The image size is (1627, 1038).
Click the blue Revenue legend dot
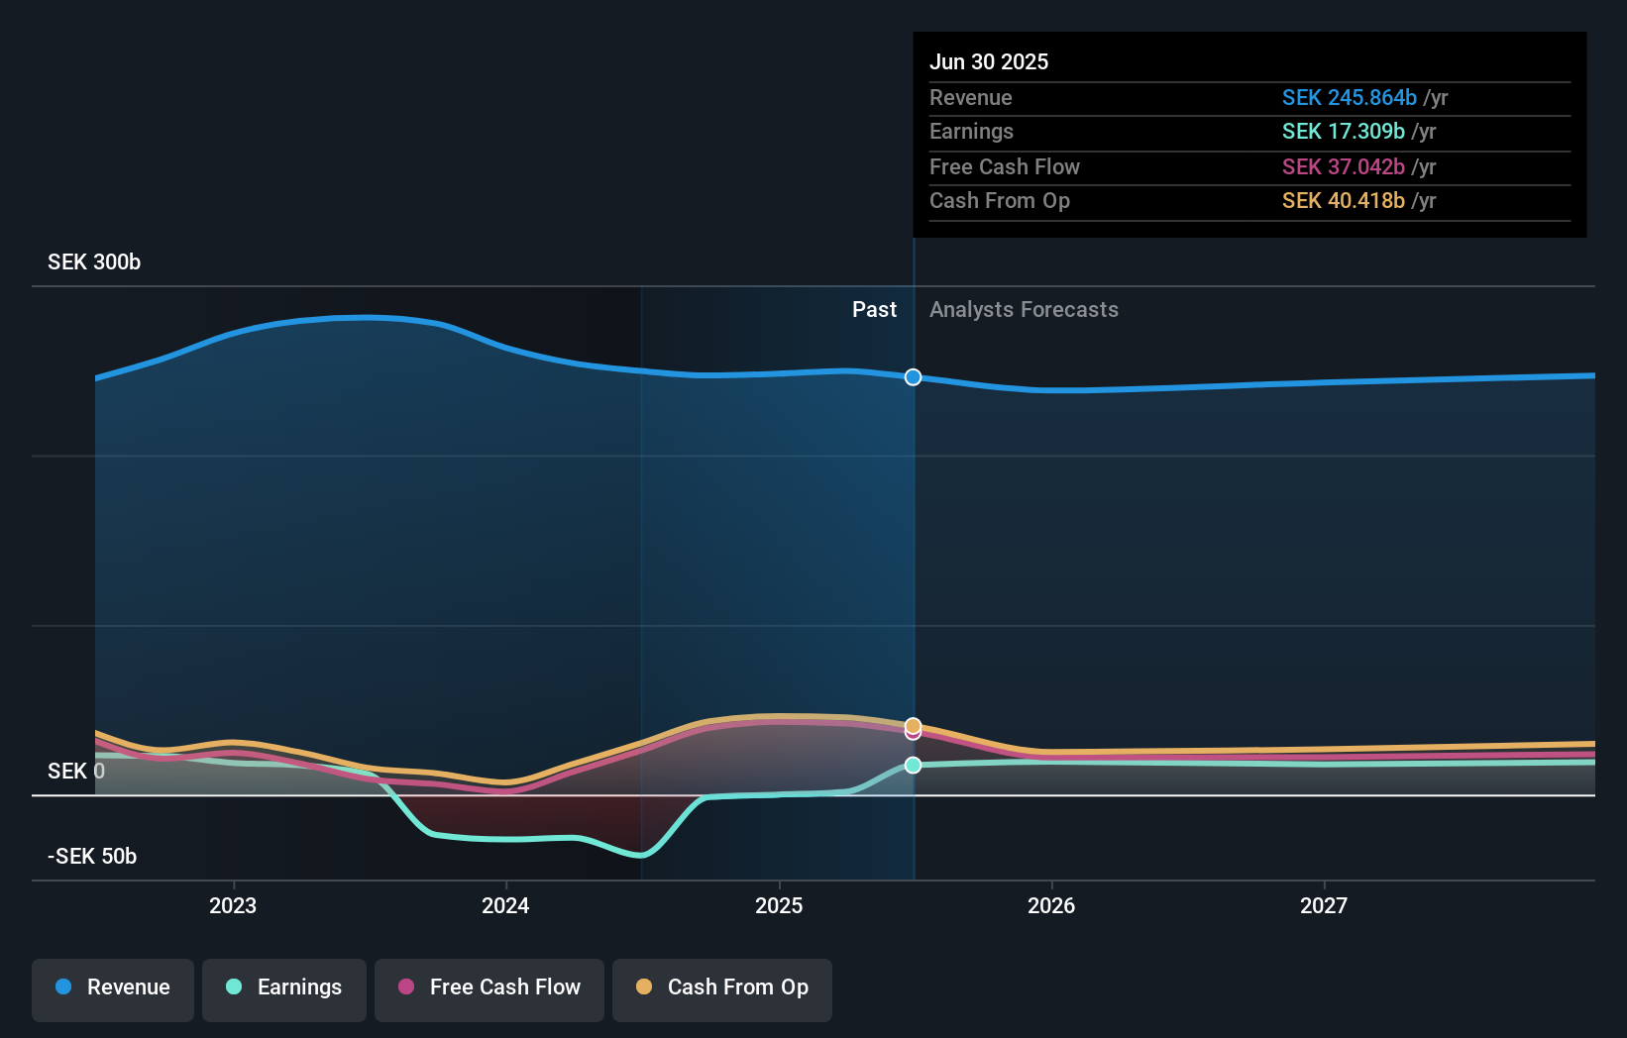pos(63,987)
